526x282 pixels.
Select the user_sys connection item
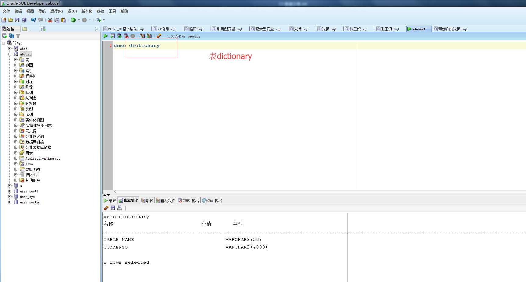[27, 197]
